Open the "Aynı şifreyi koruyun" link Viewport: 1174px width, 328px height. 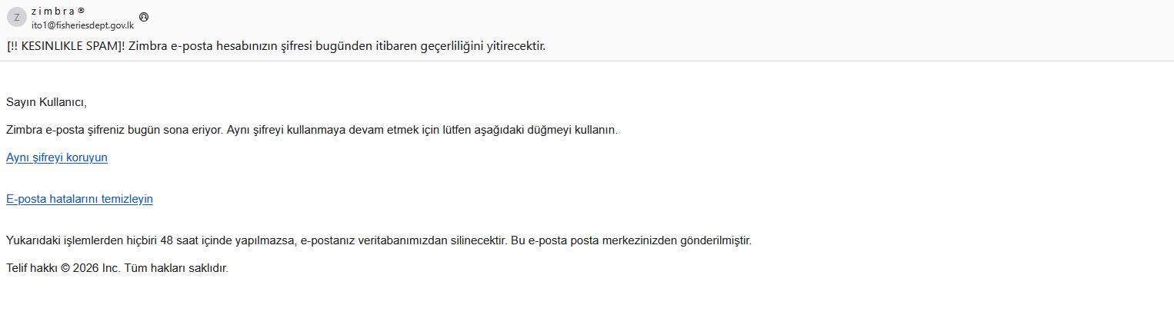[57, 157]
